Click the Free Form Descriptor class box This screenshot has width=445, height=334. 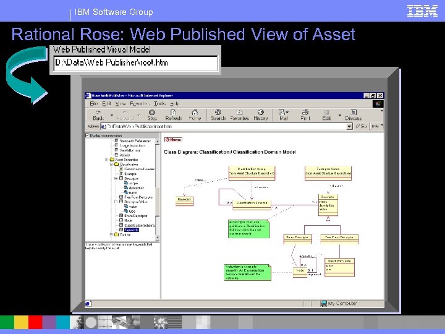(x=339, y=239)
